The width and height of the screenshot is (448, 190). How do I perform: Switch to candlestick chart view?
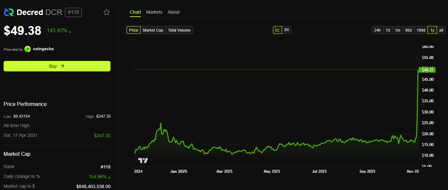pos(286,29)
